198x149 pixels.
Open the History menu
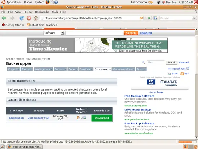[28, 12]
